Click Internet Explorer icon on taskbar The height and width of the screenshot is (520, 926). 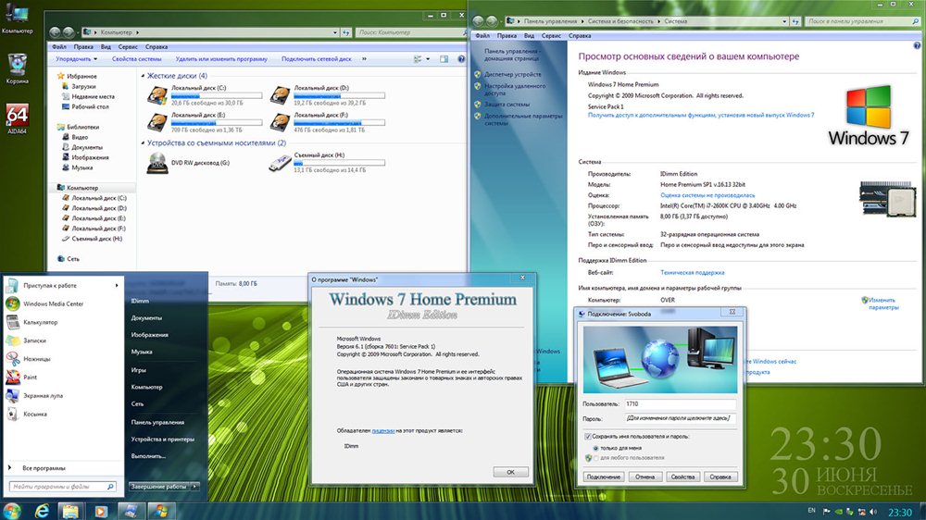coord(41,510)
